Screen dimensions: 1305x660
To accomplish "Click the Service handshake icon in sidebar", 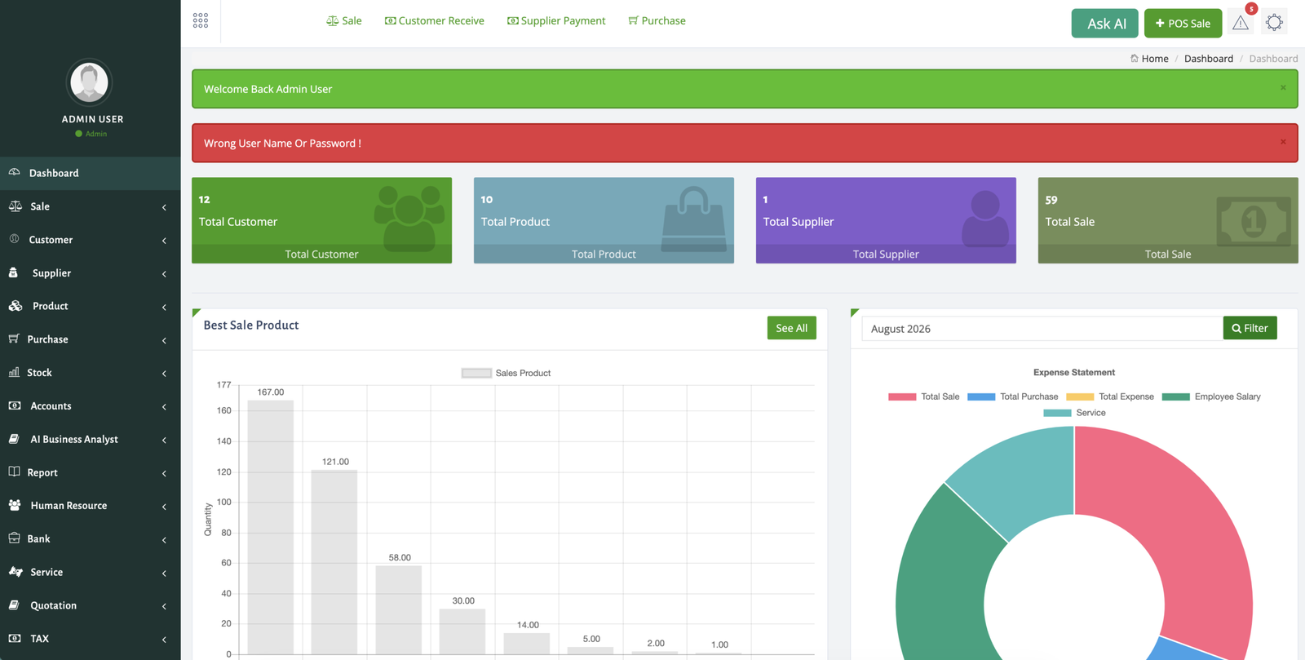I will pyautogui.click(x=15, y=572).
